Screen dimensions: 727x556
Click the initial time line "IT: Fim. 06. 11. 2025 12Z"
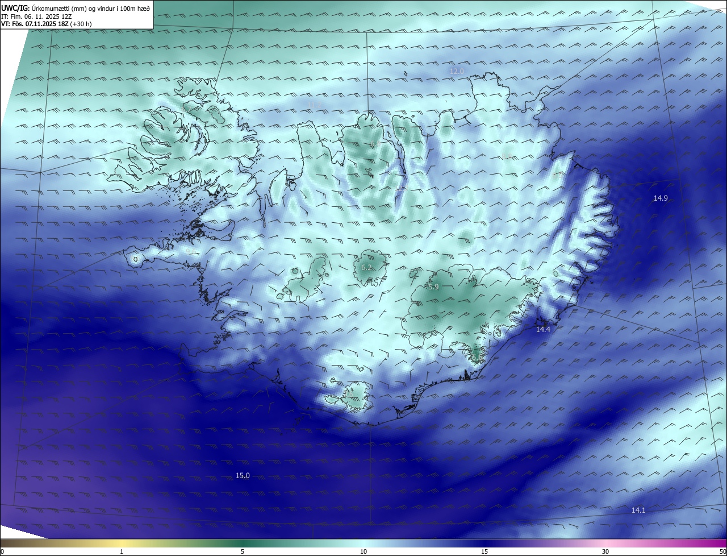36,16
